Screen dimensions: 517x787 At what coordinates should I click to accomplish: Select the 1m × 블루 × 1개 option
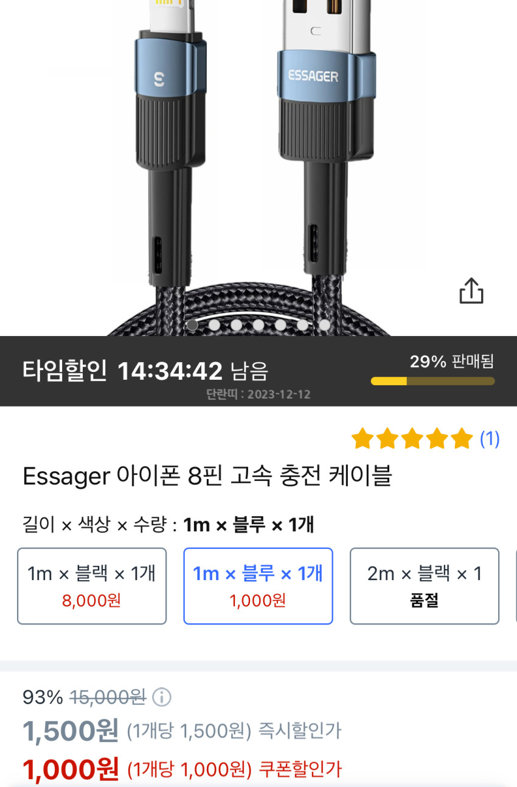[x=258, y=586]
